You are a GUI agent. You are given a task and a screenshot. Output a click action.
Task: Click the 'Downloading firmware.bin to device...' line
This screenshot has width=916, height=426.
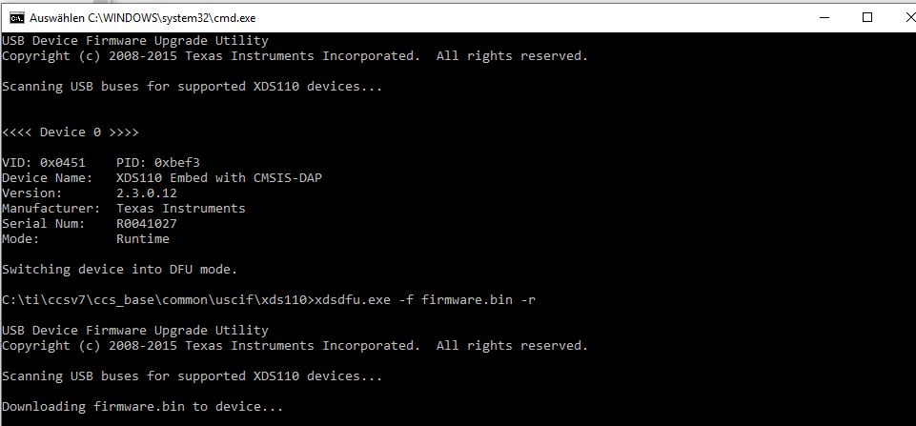143,407
